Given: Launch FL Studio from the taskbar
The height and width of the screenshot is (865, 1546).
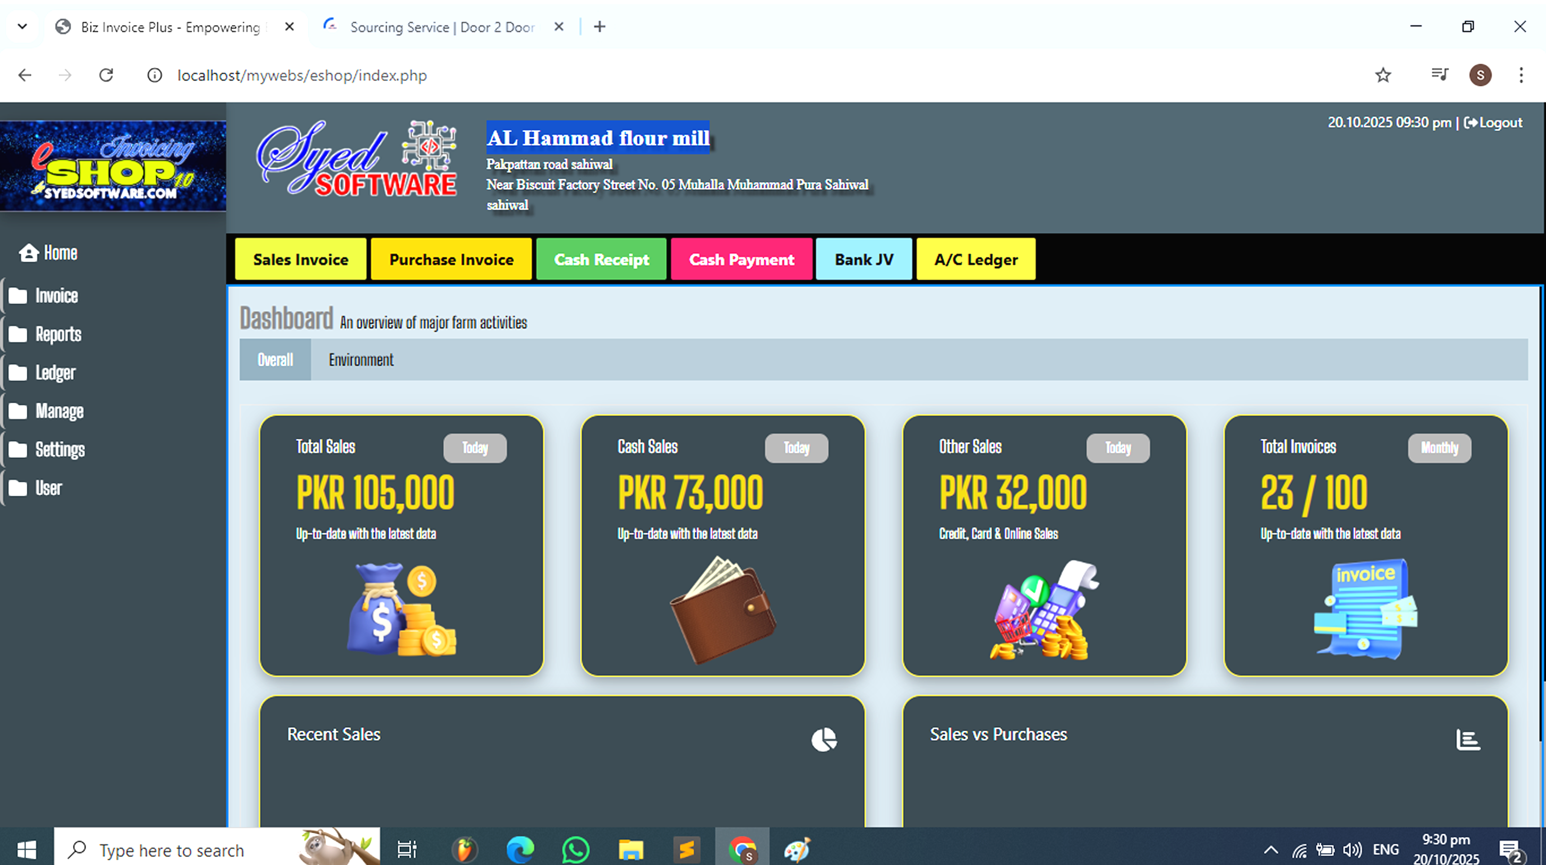Looking at the screenshot, I should point(464,849).
